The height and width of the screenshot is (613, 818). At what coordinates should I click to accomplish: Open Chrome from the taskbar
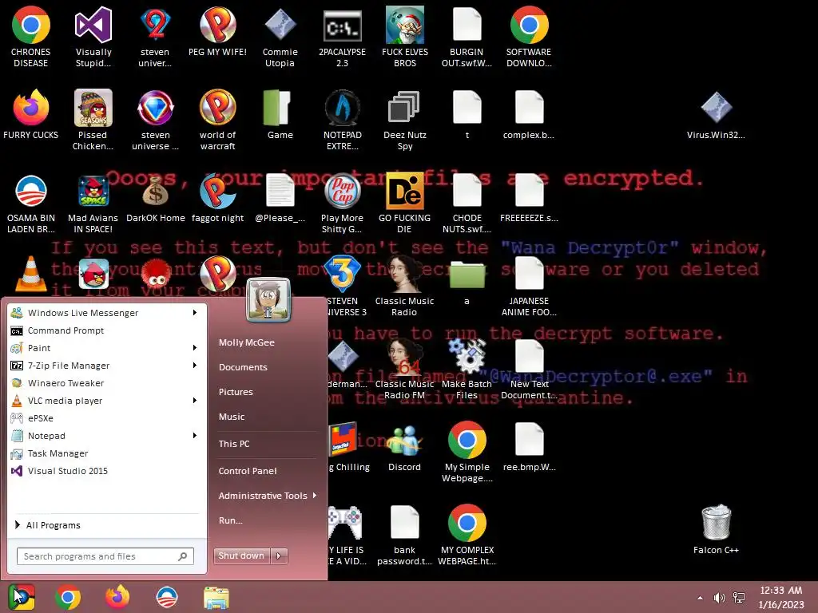tap(68, 597)
